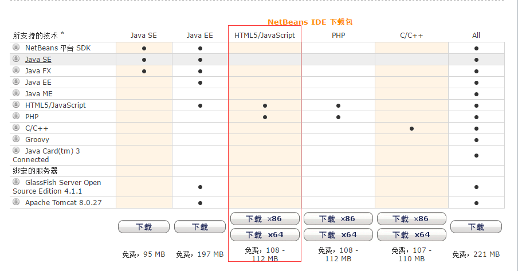Open the underlined Java SE link
518x271 pixels.
click(38, 60)
